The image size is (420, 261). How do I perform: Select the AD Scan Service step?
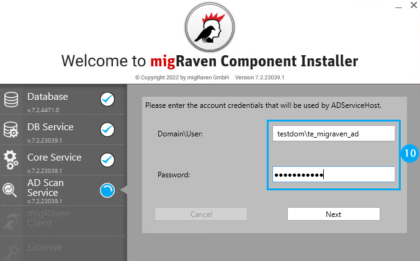pyautogui.click(x=63, y=190)
